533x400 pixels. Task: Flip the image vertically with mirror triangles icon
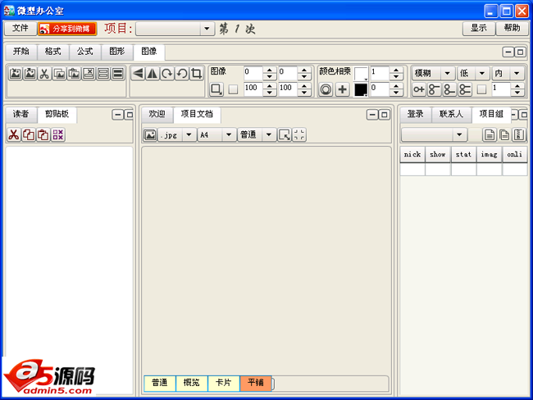[153, 74]
